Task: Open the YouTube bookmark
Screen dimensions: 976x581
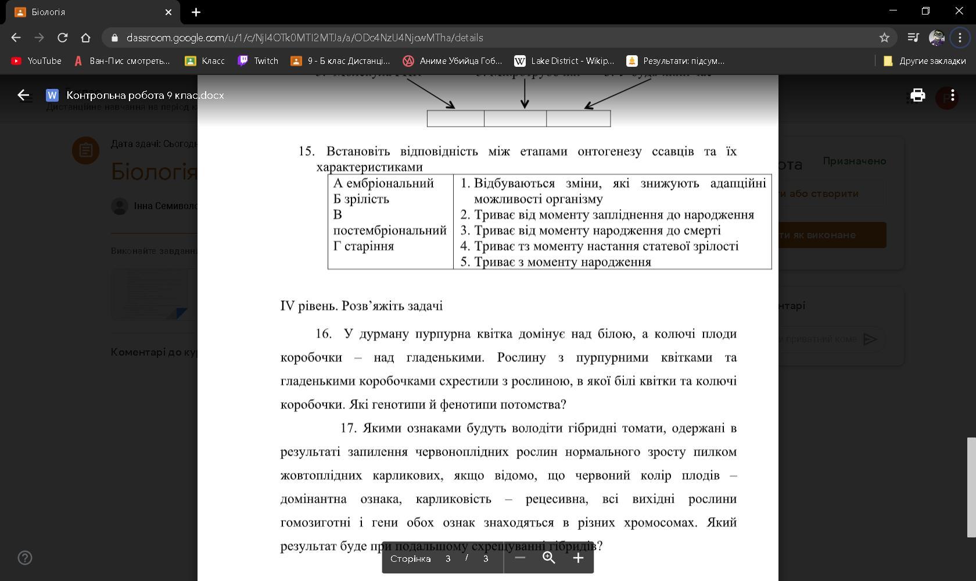Action: point(36,61)
